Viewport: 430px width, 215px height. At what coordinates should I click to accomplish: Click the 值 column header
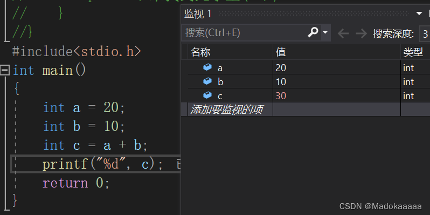click(x=337, y=52)
